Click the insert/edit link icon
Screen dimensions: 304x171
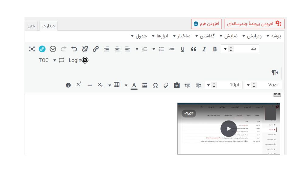pyautogui.click(x=95, y=49)
